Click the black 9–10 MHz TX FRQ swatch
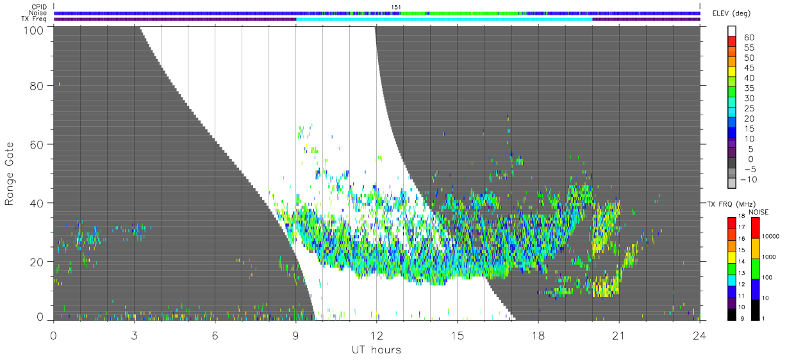Viewport: 787px width, 363px height. pos(731,313)
